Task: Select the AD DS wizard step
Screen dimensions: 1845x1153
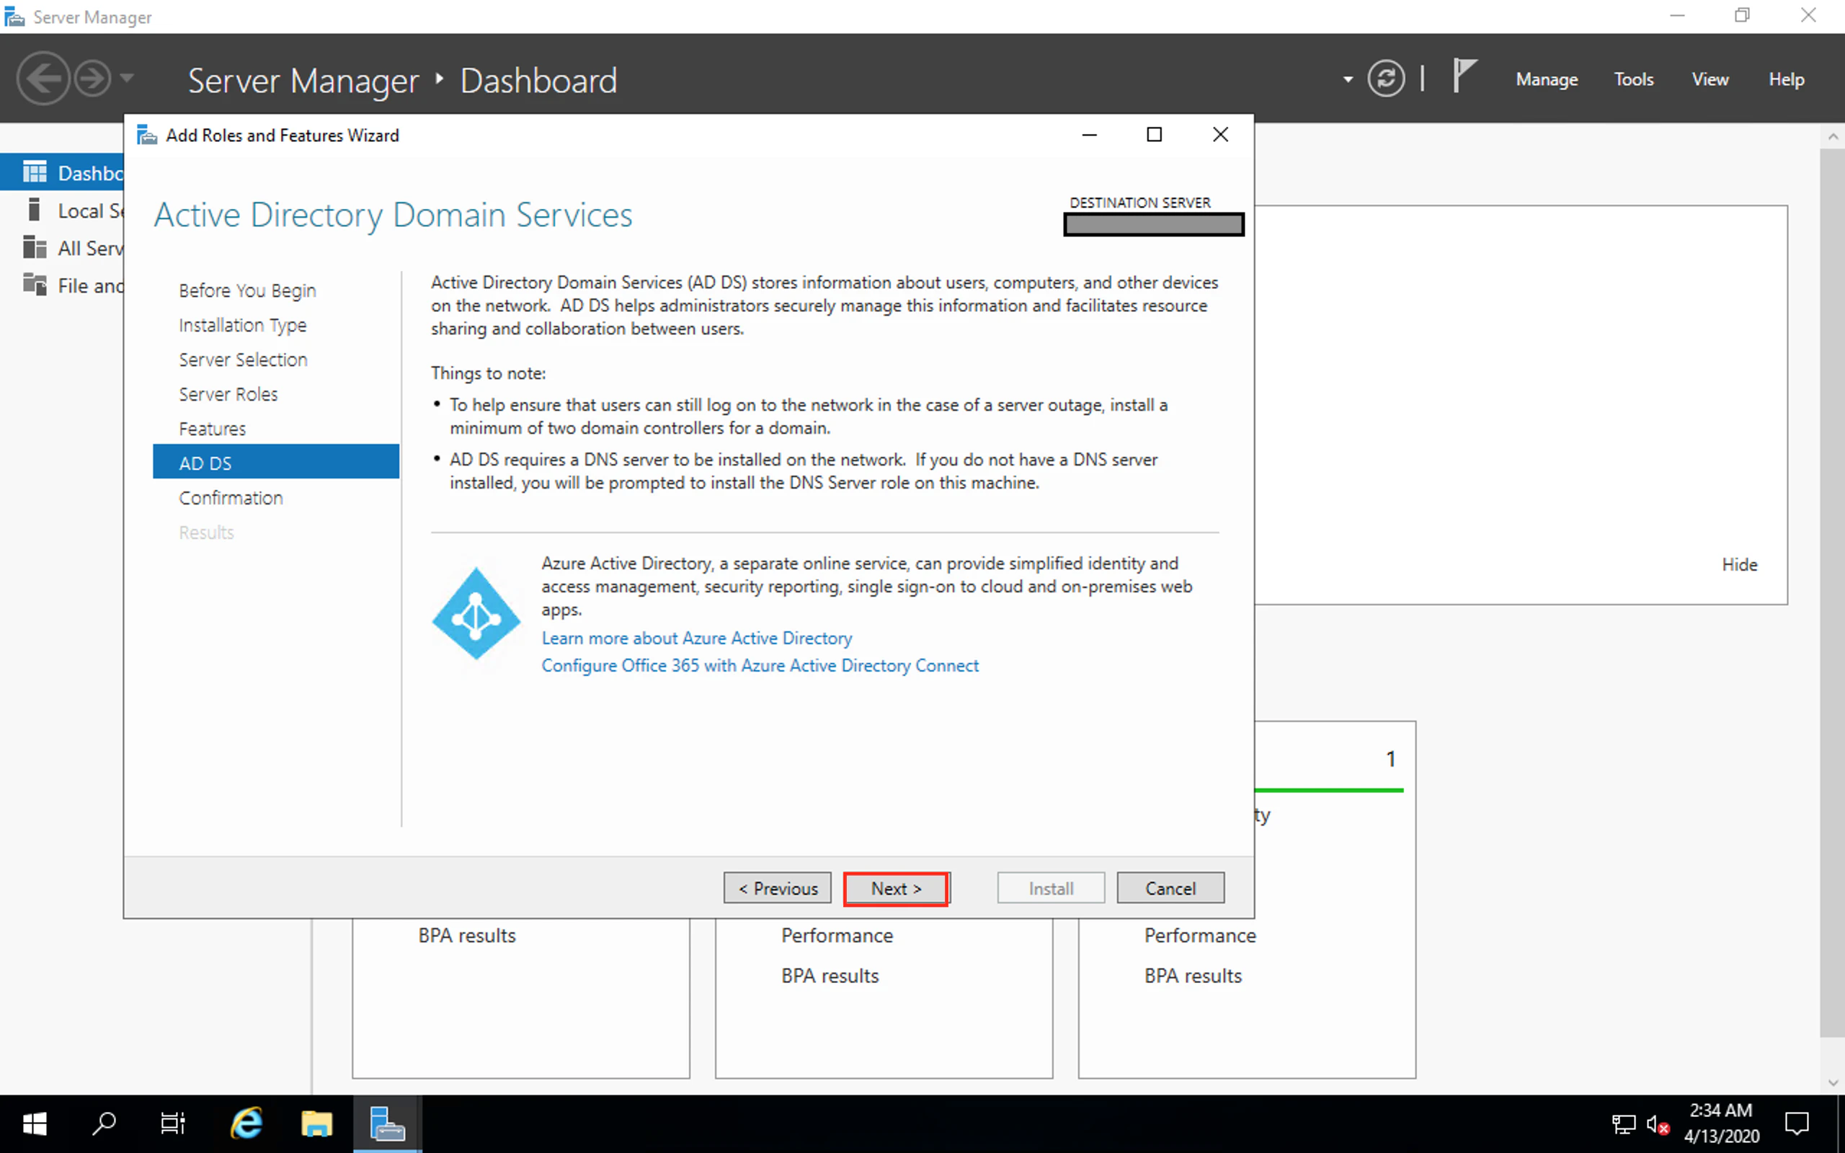Action: [276, 462]
